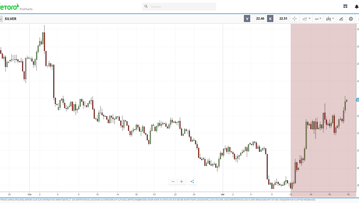Click the pencil icon left of SILVER

click(1, 19)
